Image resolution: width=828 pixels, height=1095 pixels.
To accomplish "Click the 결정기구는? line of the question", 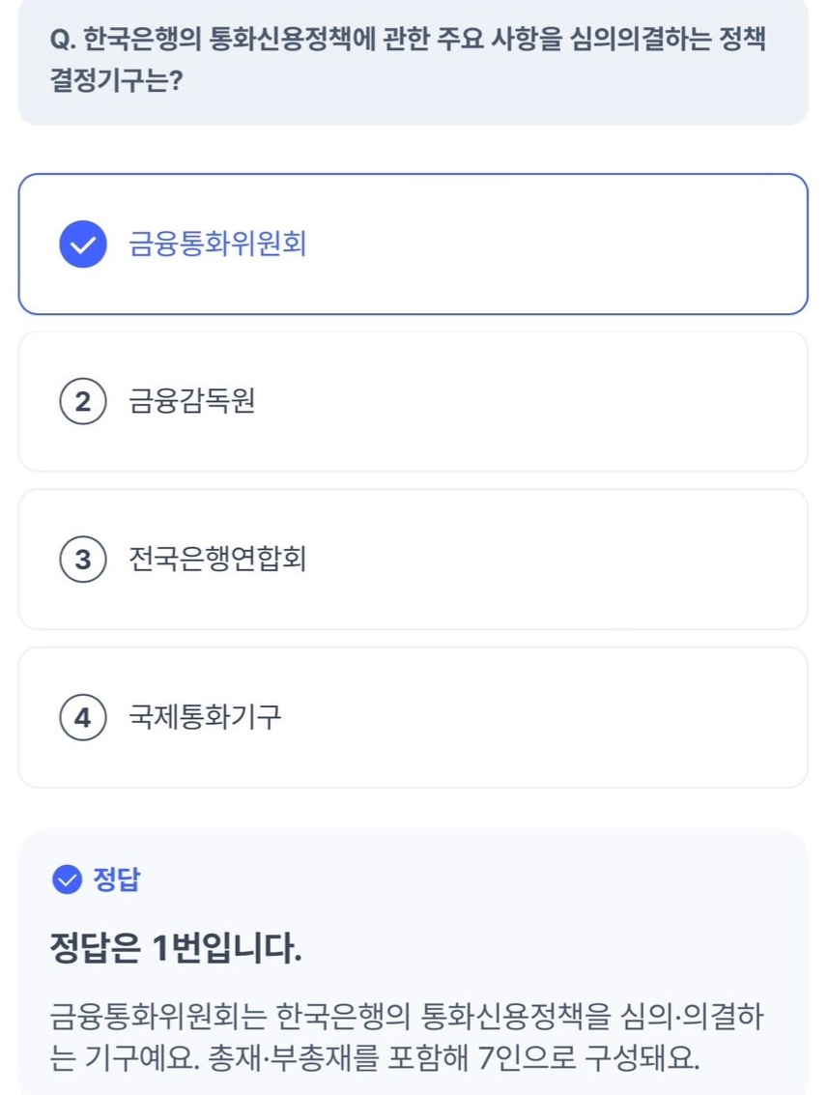I will point(116,81).
